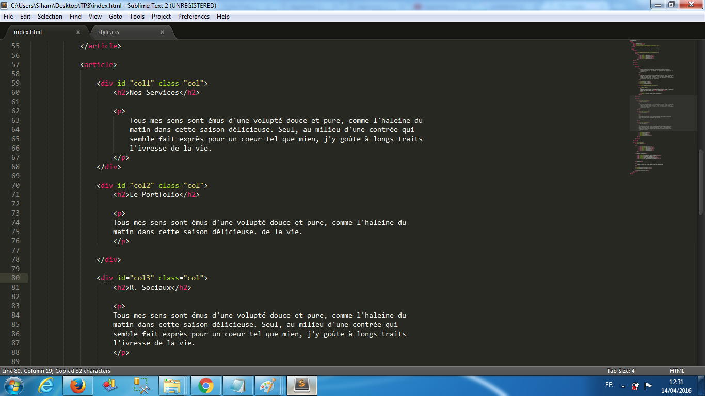Open the Goto menu
This screenshot has width=705, height=396.
pyautogui.click(x=116, y=16)
